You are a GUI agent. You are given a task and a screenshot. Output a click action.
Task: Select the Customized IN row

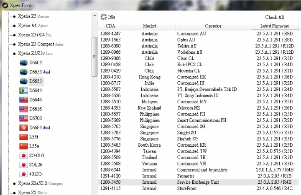point(198,83)
